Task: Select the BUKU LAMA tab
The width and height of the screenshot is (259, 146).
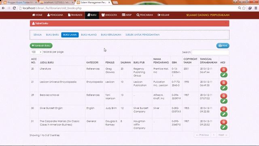Action: [x=70, y=35]
